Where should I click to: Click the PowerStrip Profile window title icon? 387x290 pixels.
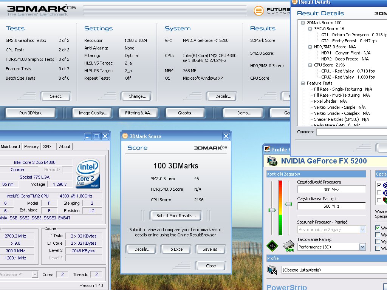267,149
